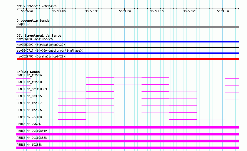Open CPNE1|NM_003915 transcript label
Viewport: 247px width, 151px height.
(29, 96)
